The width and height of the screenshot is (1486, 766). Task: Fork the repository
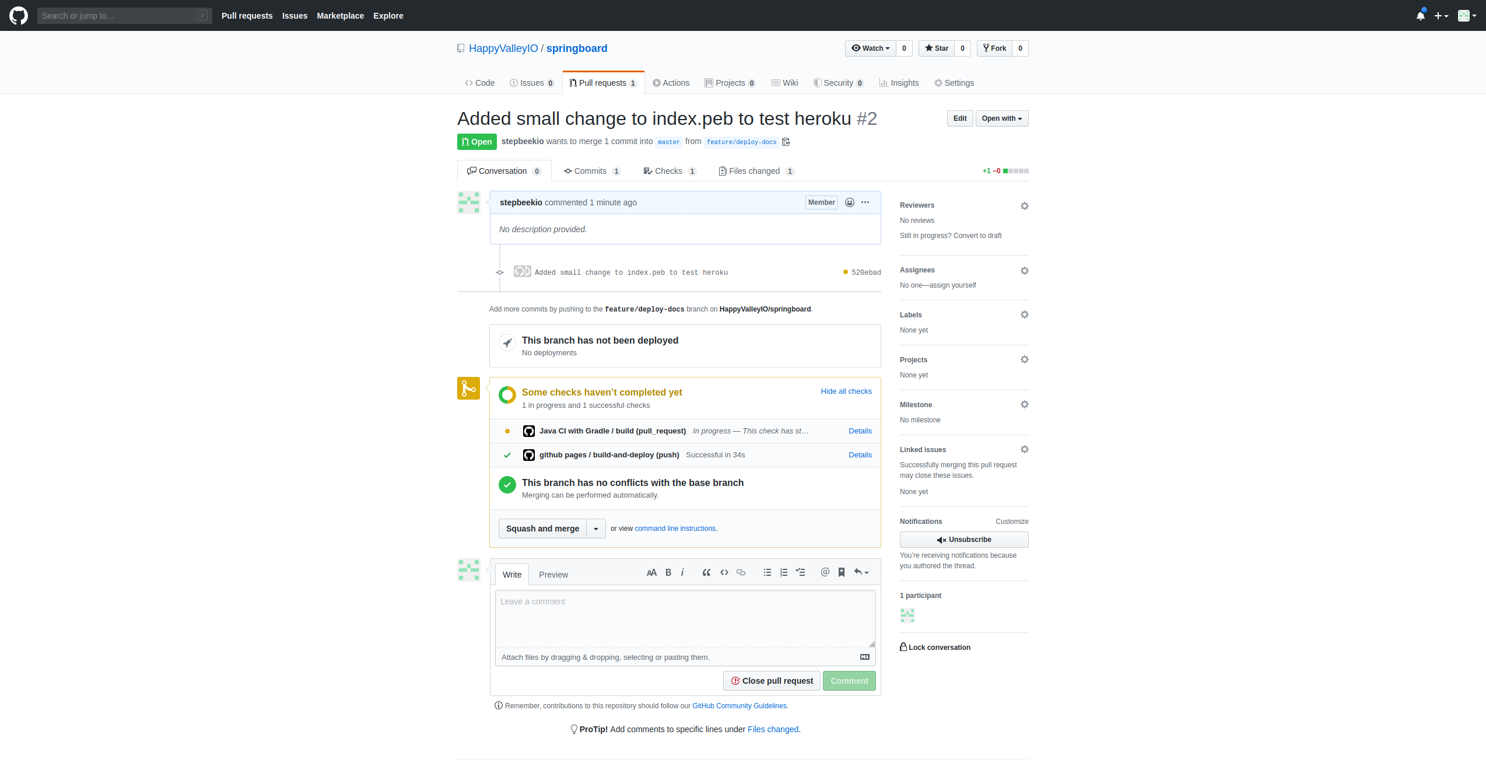click(x=994, y=48)
